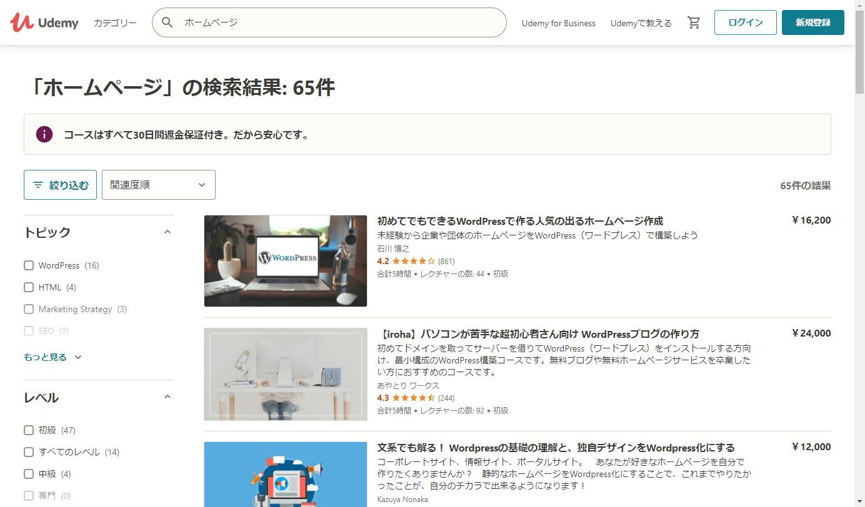Click the ¥24,000 price
Image resolution: width=865 pixels, height=507 pixels.
pos(811,333)
